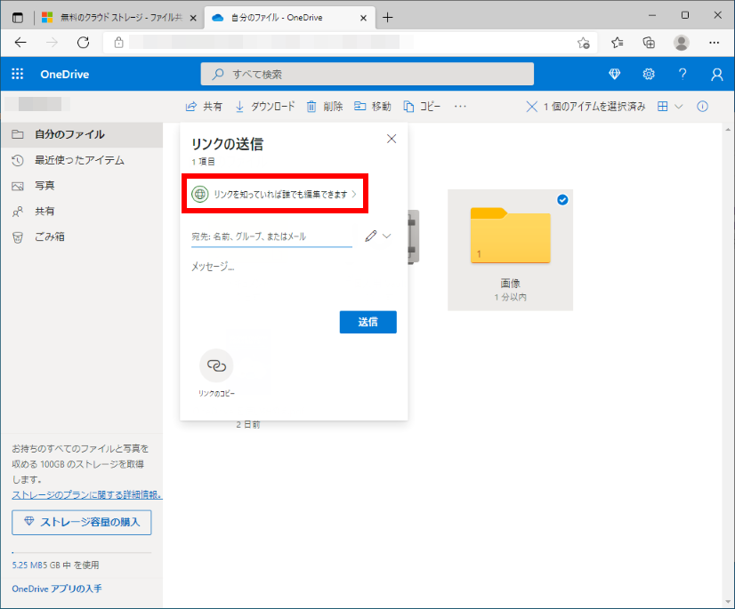Viewport: 735px width, 609px height.
Task: Open the tab actions menu icon
Action: 17,18
